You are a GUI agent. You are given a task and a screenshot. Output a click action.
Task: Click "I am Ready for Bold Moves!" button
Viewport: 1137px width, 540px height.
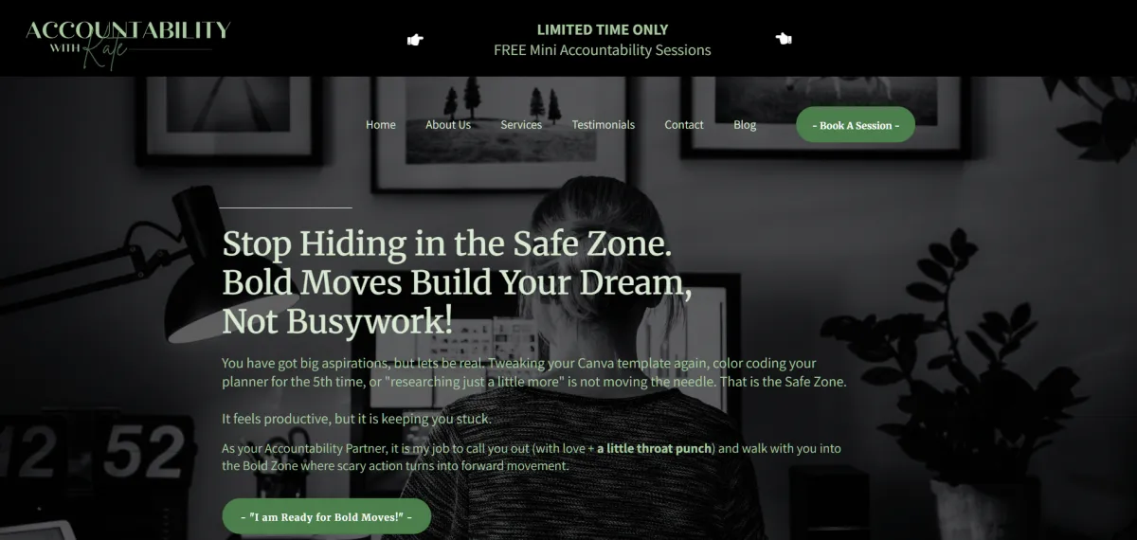[327, 516]
